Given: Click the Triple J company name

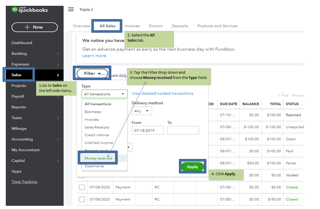Looking at the screenshot, I should point(86,10).
